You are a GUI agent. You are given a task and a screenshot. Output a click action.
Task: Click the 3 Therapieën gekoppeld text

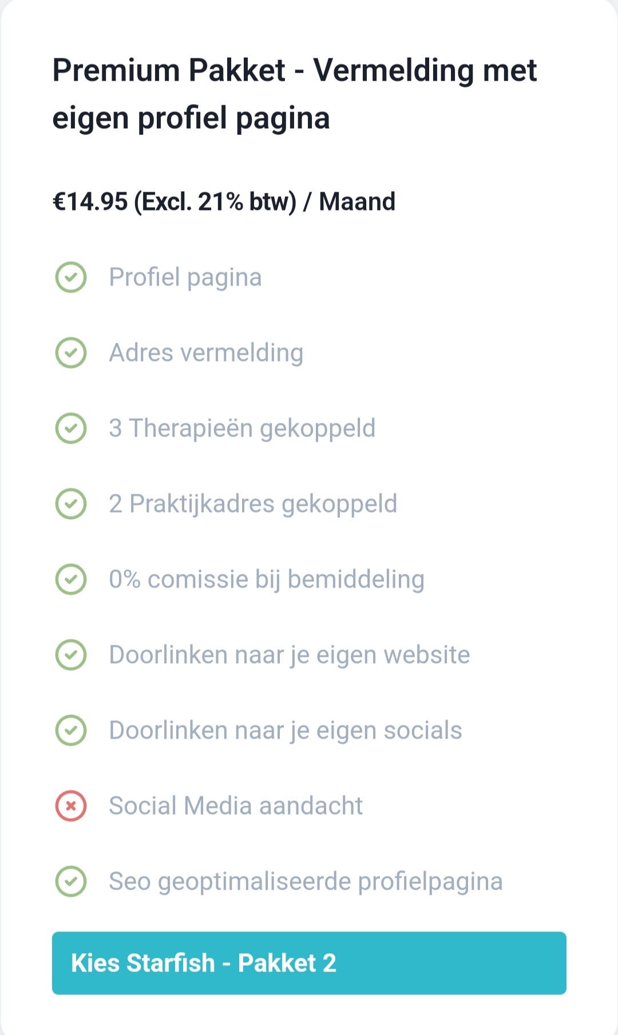242,429
